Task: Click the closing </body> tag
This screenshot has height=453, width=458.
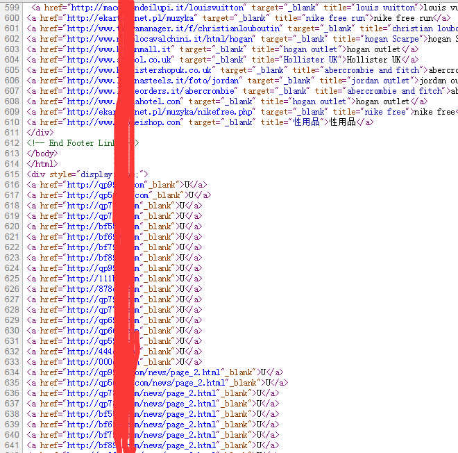Action: [42, 154]
